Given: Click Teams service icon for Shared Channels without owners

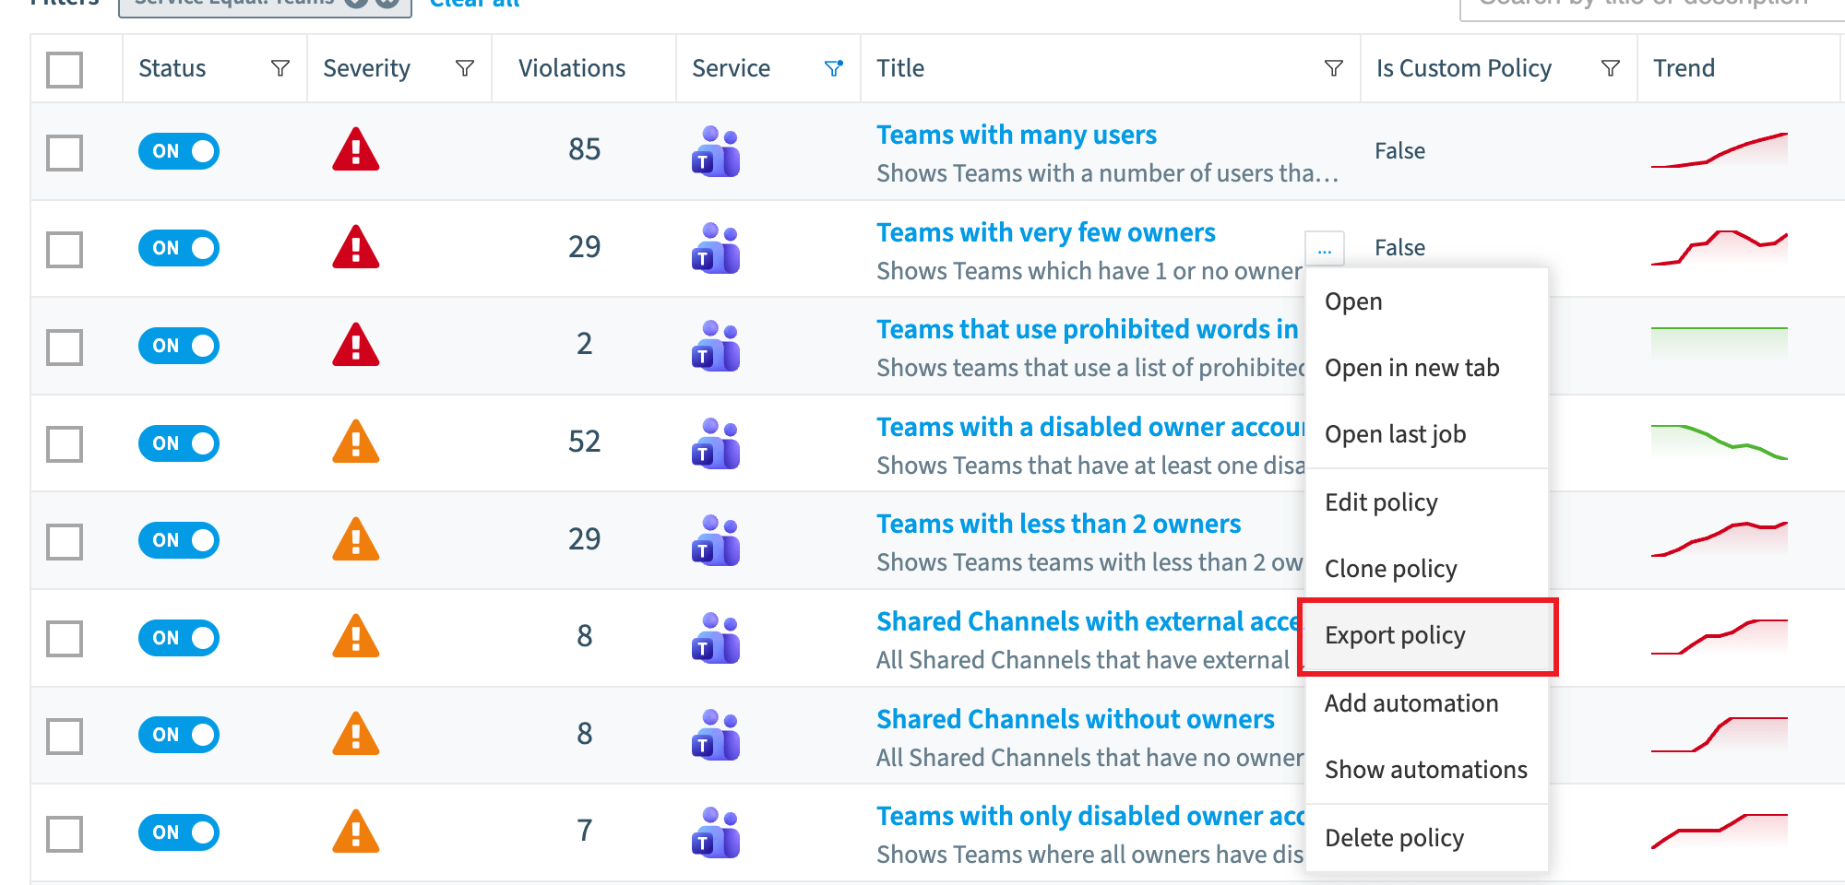Looking at the screenshot, I should click(x=716, y=735).
